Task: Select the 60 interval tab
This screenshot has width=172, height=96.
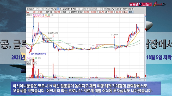Action: (x=93, y=9)
